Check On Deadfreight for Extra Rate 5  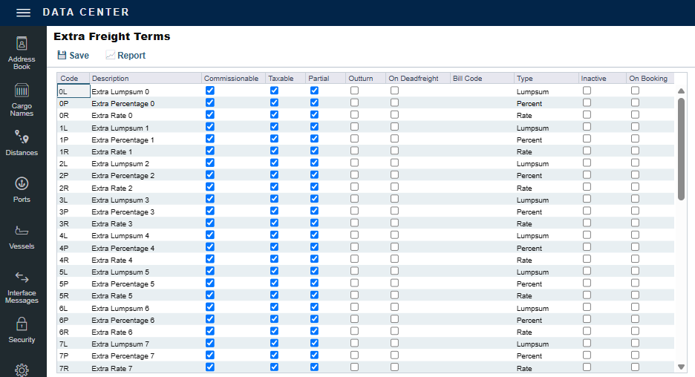click(x=394, y=295)
